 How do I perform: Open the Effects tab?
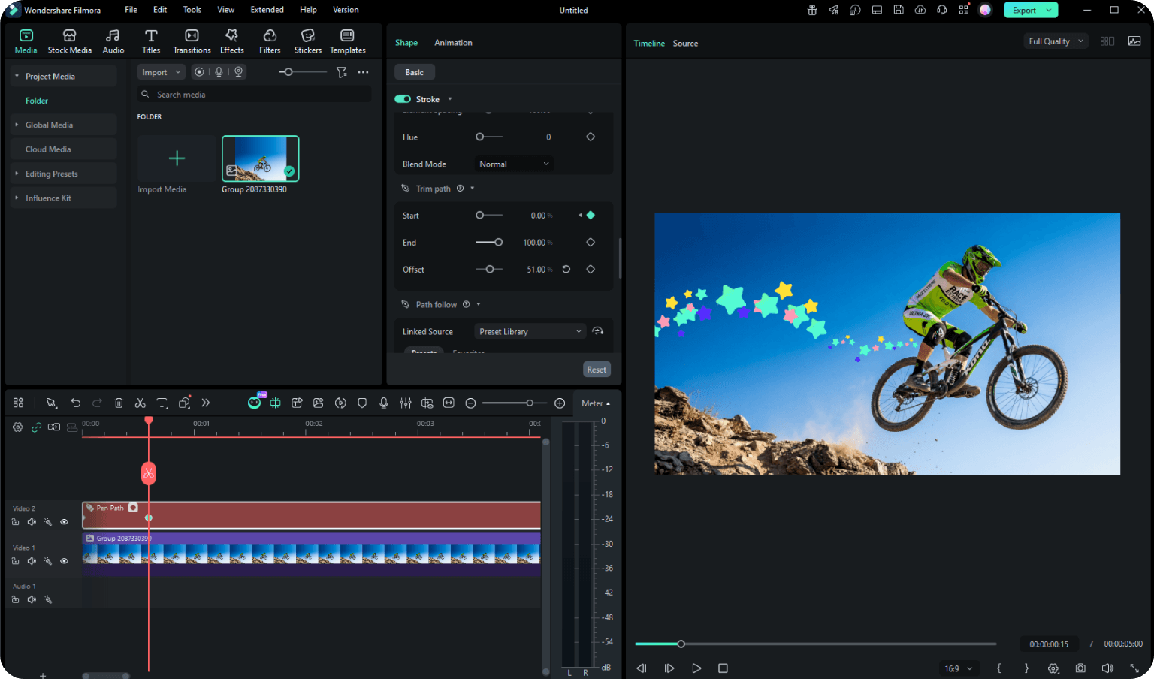(x=231, y=41)
